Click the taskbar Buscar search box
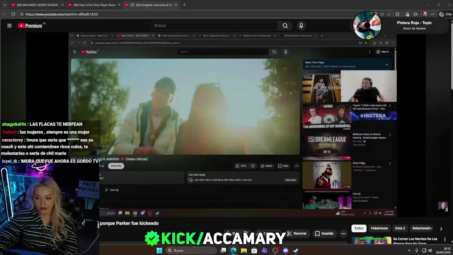 (x=191, y=250)
